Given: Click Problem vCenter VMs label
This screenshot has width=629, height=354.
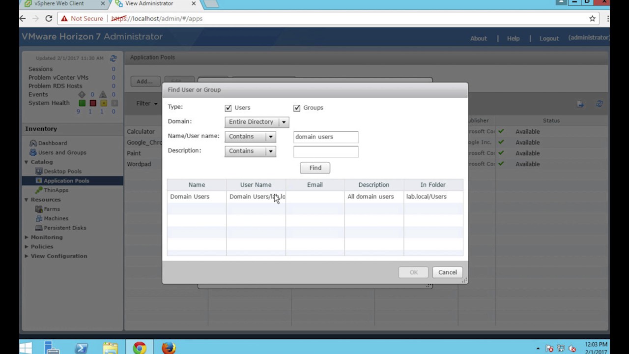Looking at the screenshot, I should (58, 78).
